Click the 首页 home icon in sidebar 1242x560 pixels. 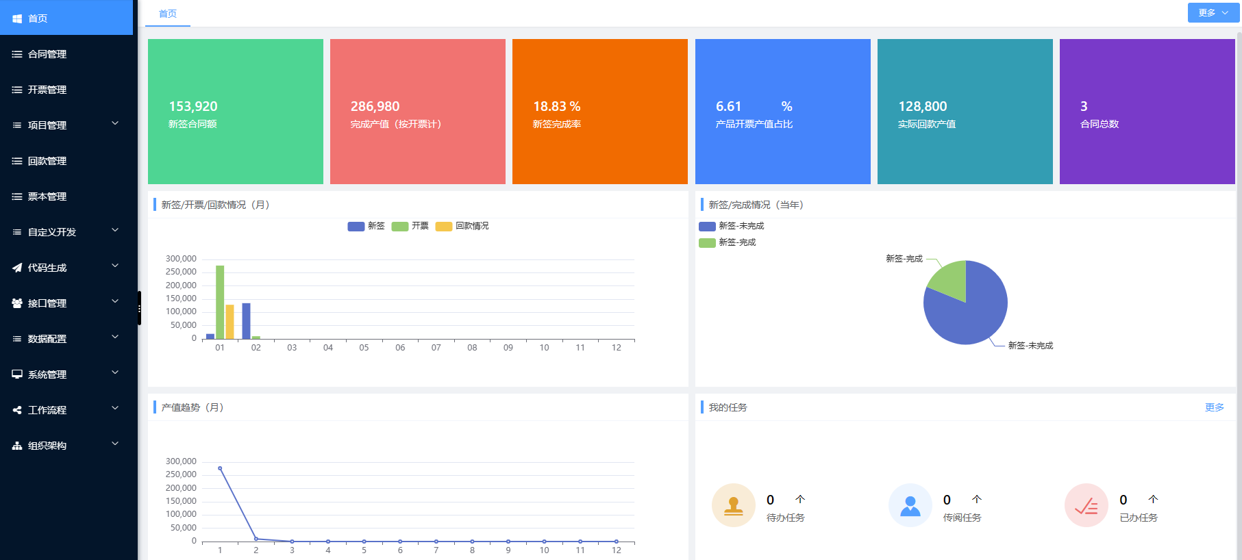click(17, 18)
